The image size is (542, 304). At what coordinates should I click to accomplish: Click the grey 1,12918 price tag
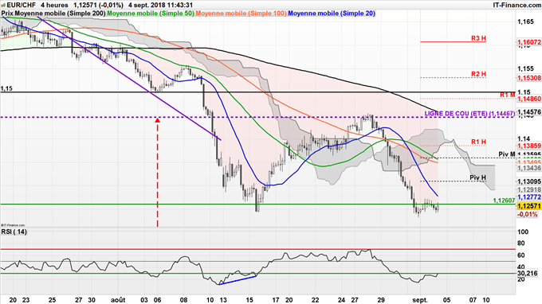click(529, 189)
